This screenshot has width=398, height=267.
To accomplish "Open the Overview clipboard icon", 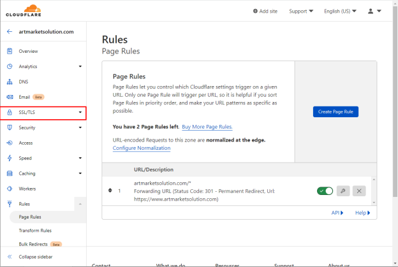I will [x=10, y=51].
